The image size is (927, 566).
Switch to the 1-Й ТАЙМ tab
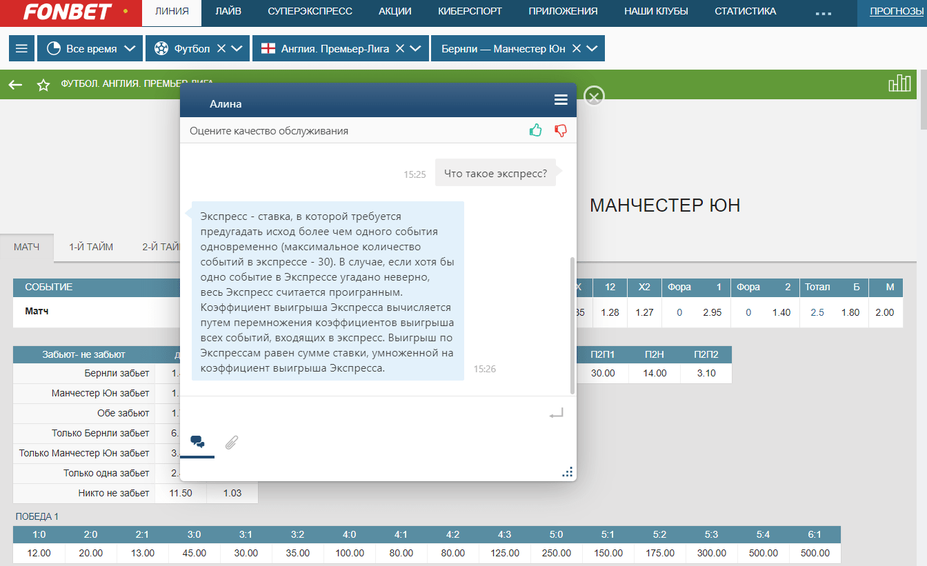tap(91, 247)
